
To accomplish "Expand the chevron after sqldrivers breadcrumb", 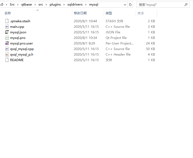I will click(x=86, y=5).
